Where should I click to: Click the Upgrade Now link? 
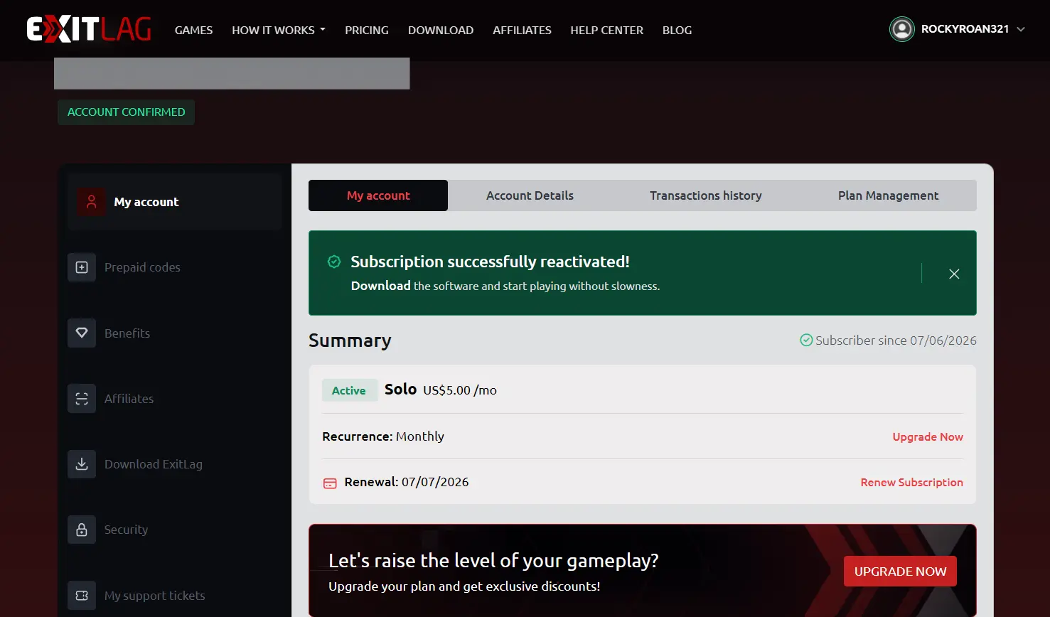click(x=928, y=437)
